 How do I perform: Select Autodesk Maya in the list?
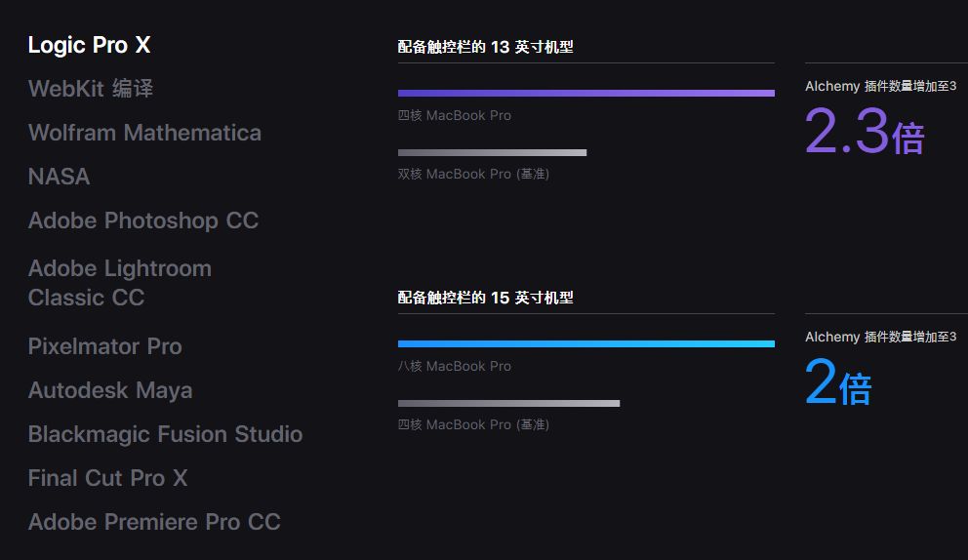point(110,390)
